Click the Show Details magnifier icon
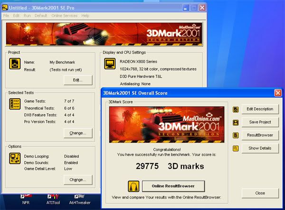This screenshot has width=285, height=210. [x=236, y=148]
